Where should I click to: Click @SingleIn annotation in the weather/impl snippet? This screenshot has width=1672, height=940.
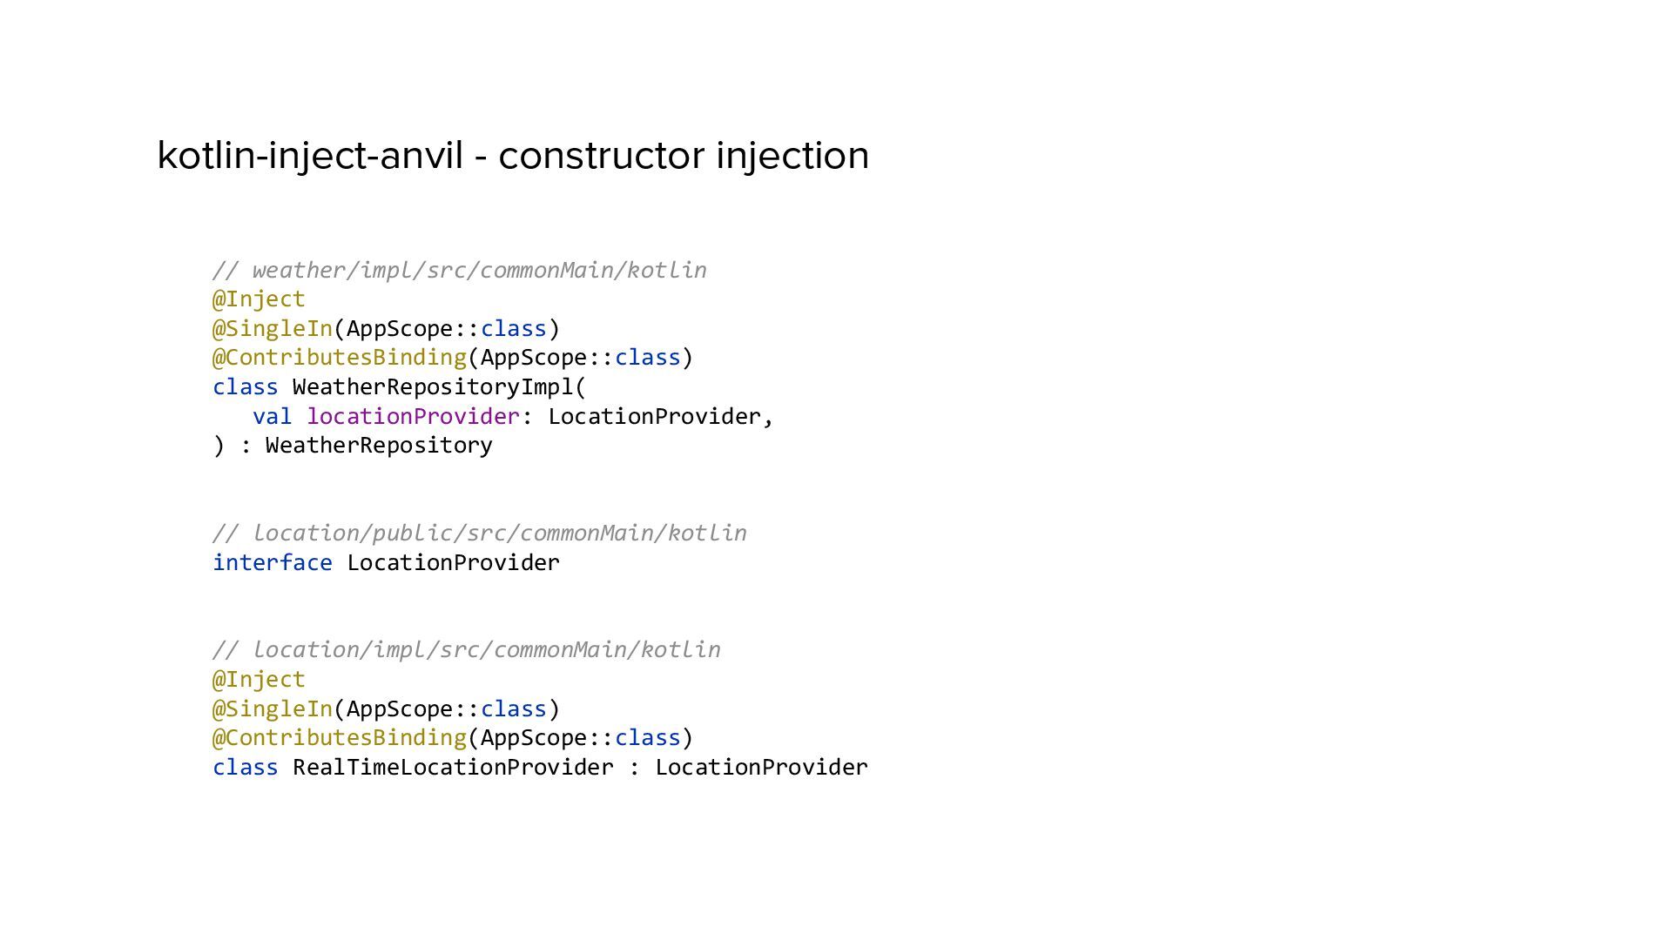[x=273, y=329]
